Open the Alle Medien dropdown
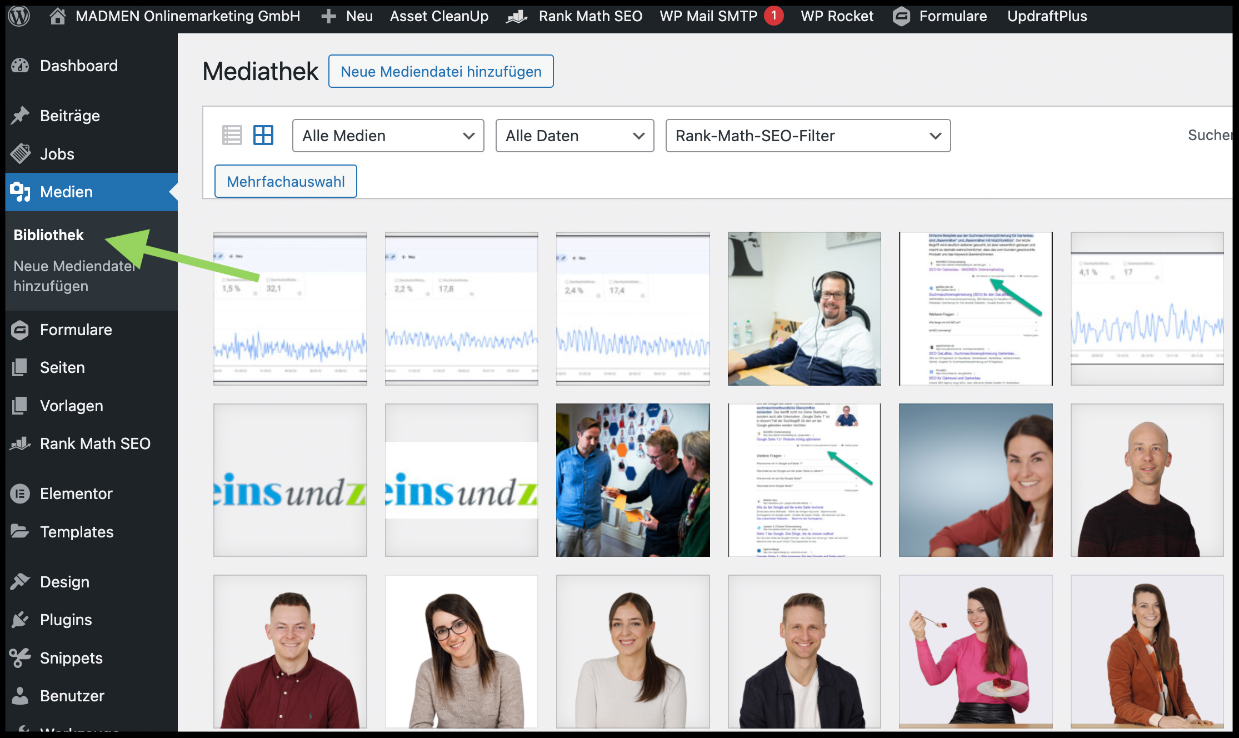Viewport: 1239px width, 738px height. coord(388,136)
